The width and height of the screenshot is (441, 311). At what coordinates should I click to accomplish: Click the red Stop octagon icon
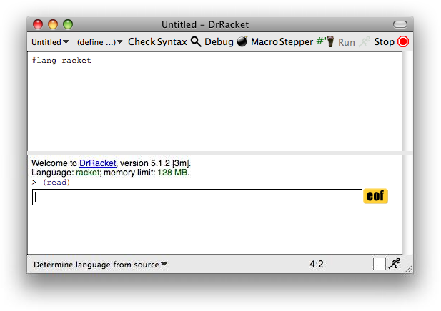click(403, 41)
